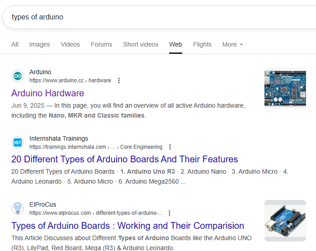This screenshot has width=316, height=251.
Task: Expand the More search filters dropdown
Action: (232, 44)
